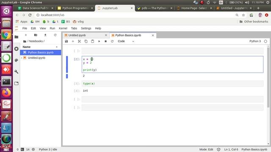Switch to the Data Science Full browser tab
Screen dimensions: 271x152
coord(36,8)
